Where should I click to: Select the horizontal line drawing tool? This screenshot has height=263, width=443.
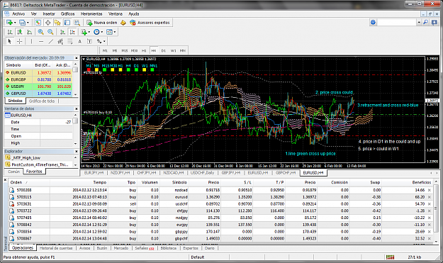[41, 41]
